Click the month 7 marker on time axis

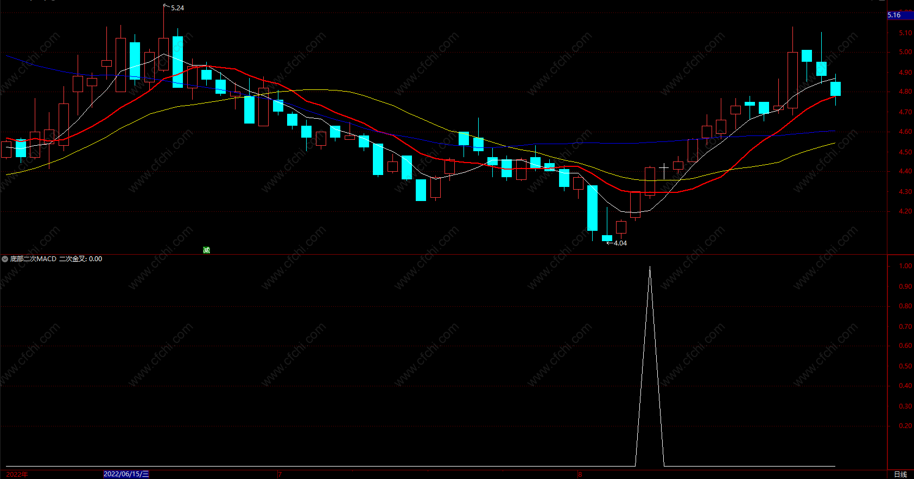click(280, 475)
